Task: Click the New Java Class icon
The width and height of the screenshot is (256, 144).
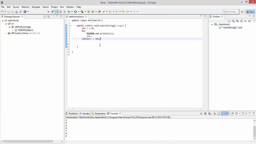Action: coord(93,12)
